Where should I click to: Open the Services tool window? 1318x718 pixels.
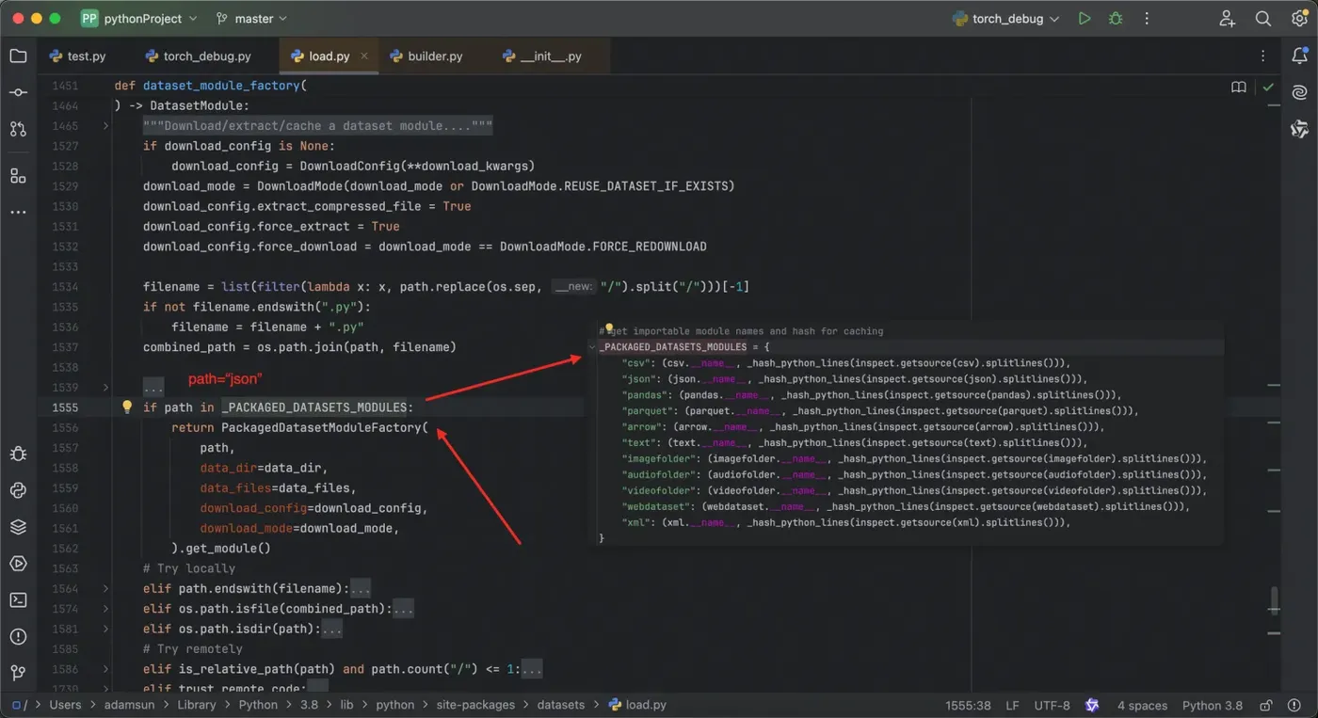click(18, 564)
